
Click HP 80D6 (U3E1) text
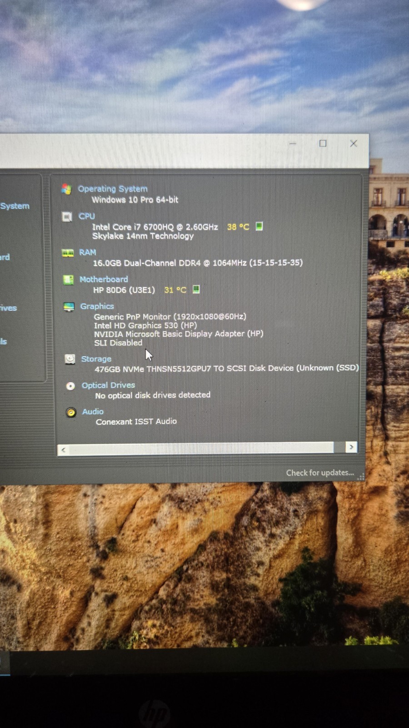[124, 290]
